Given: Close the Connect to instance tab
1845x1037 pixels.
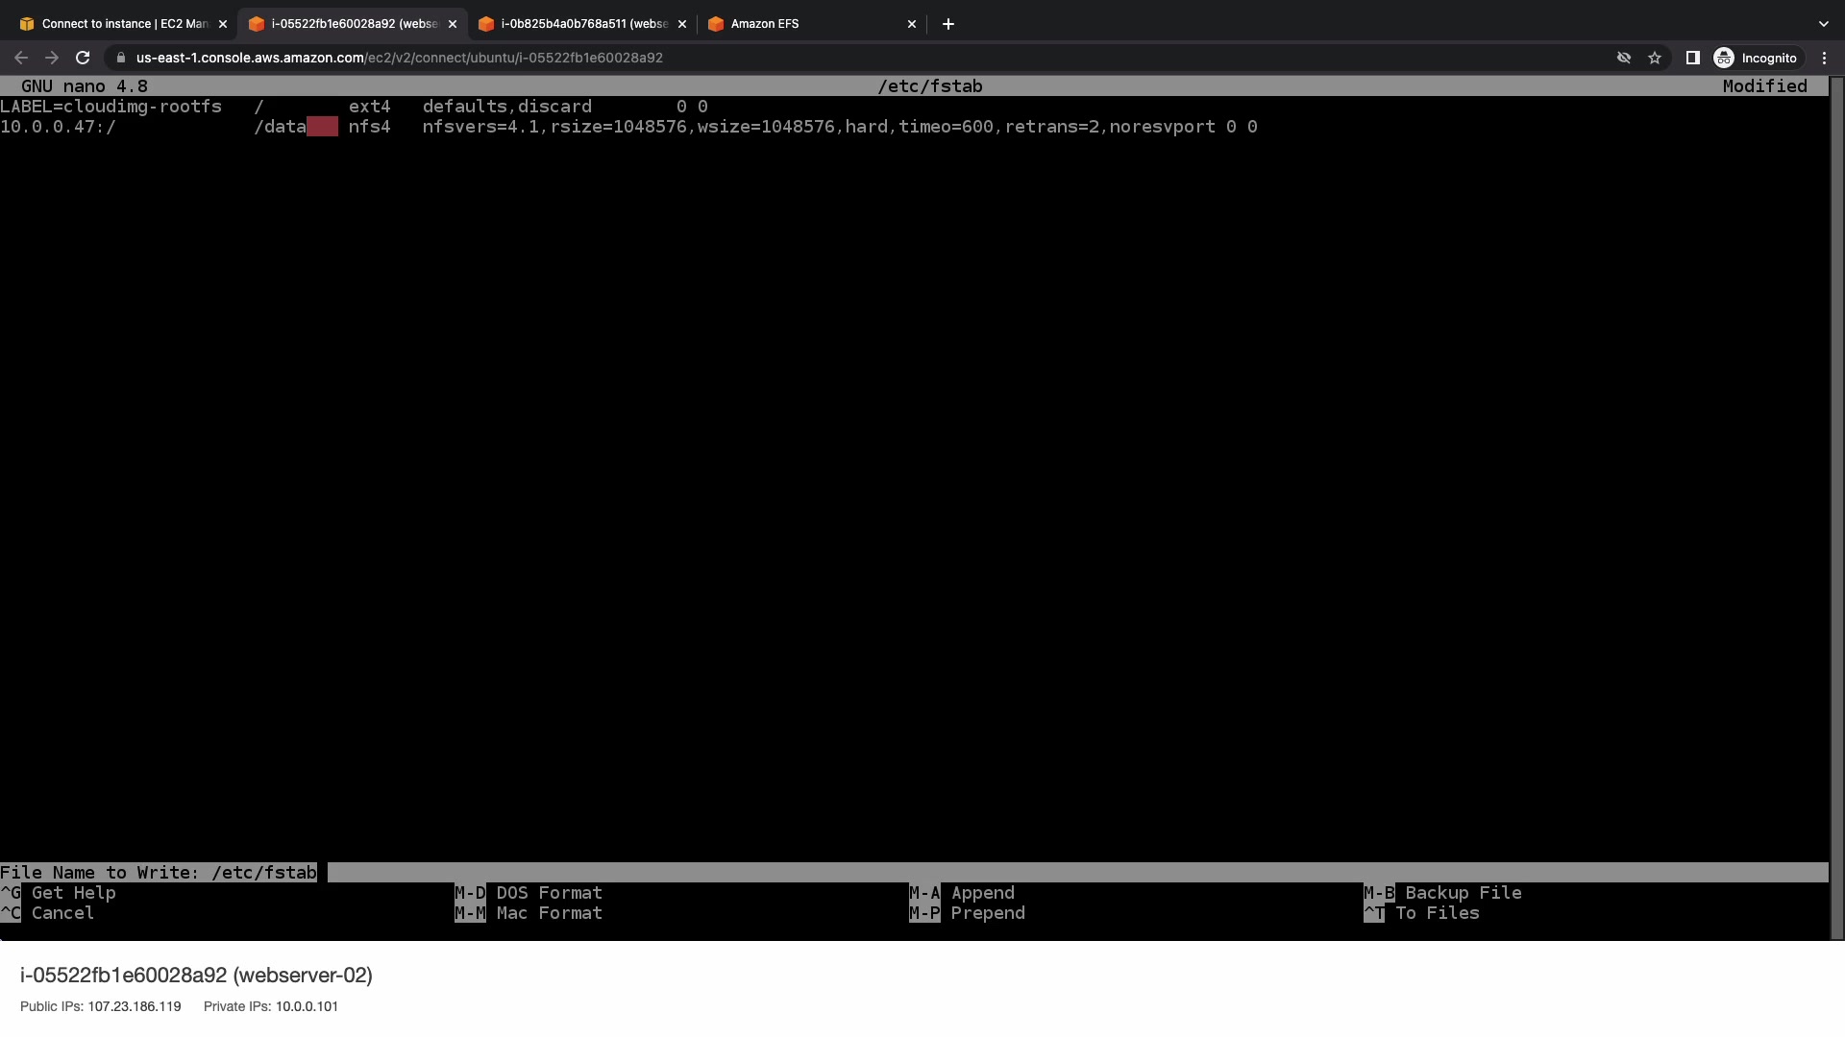Looking at the screenshot, I should [223, 24].
